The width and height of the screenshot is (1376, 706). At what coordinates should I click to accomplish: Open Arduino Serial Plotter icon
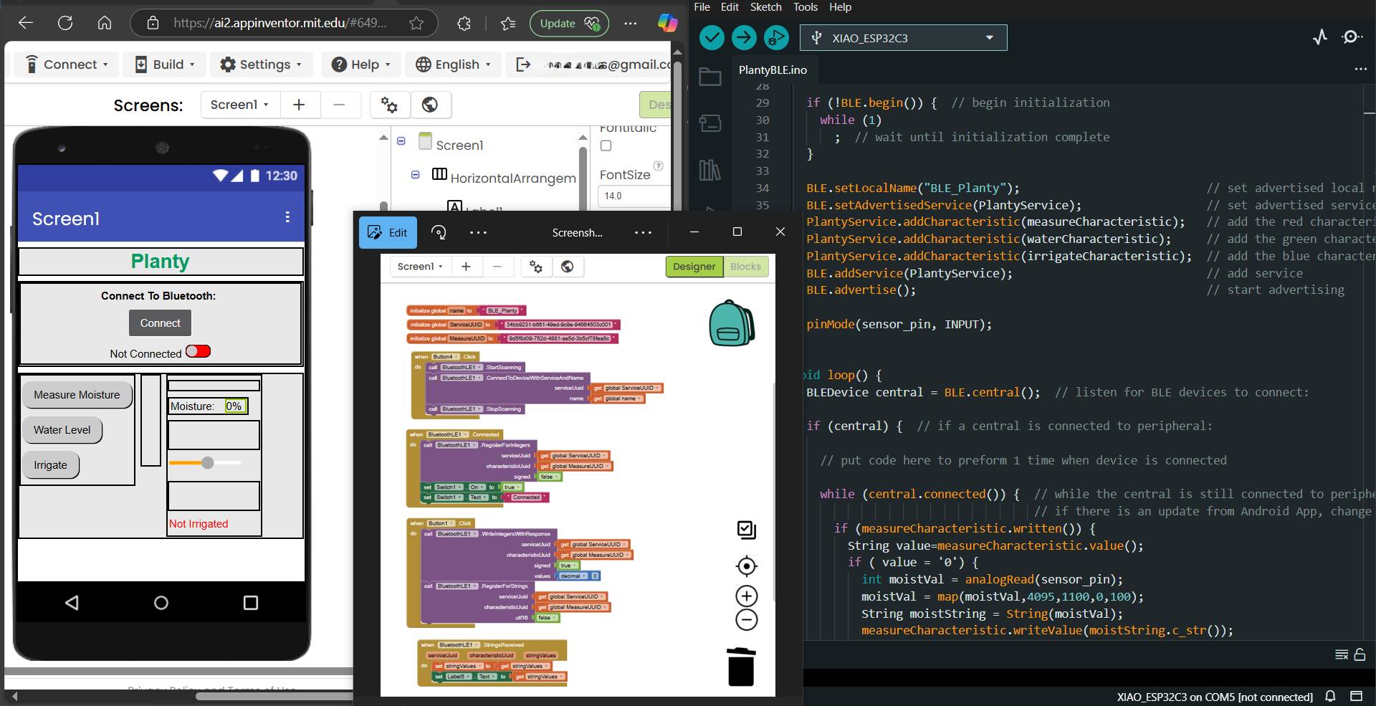[x=1320, y=37]
